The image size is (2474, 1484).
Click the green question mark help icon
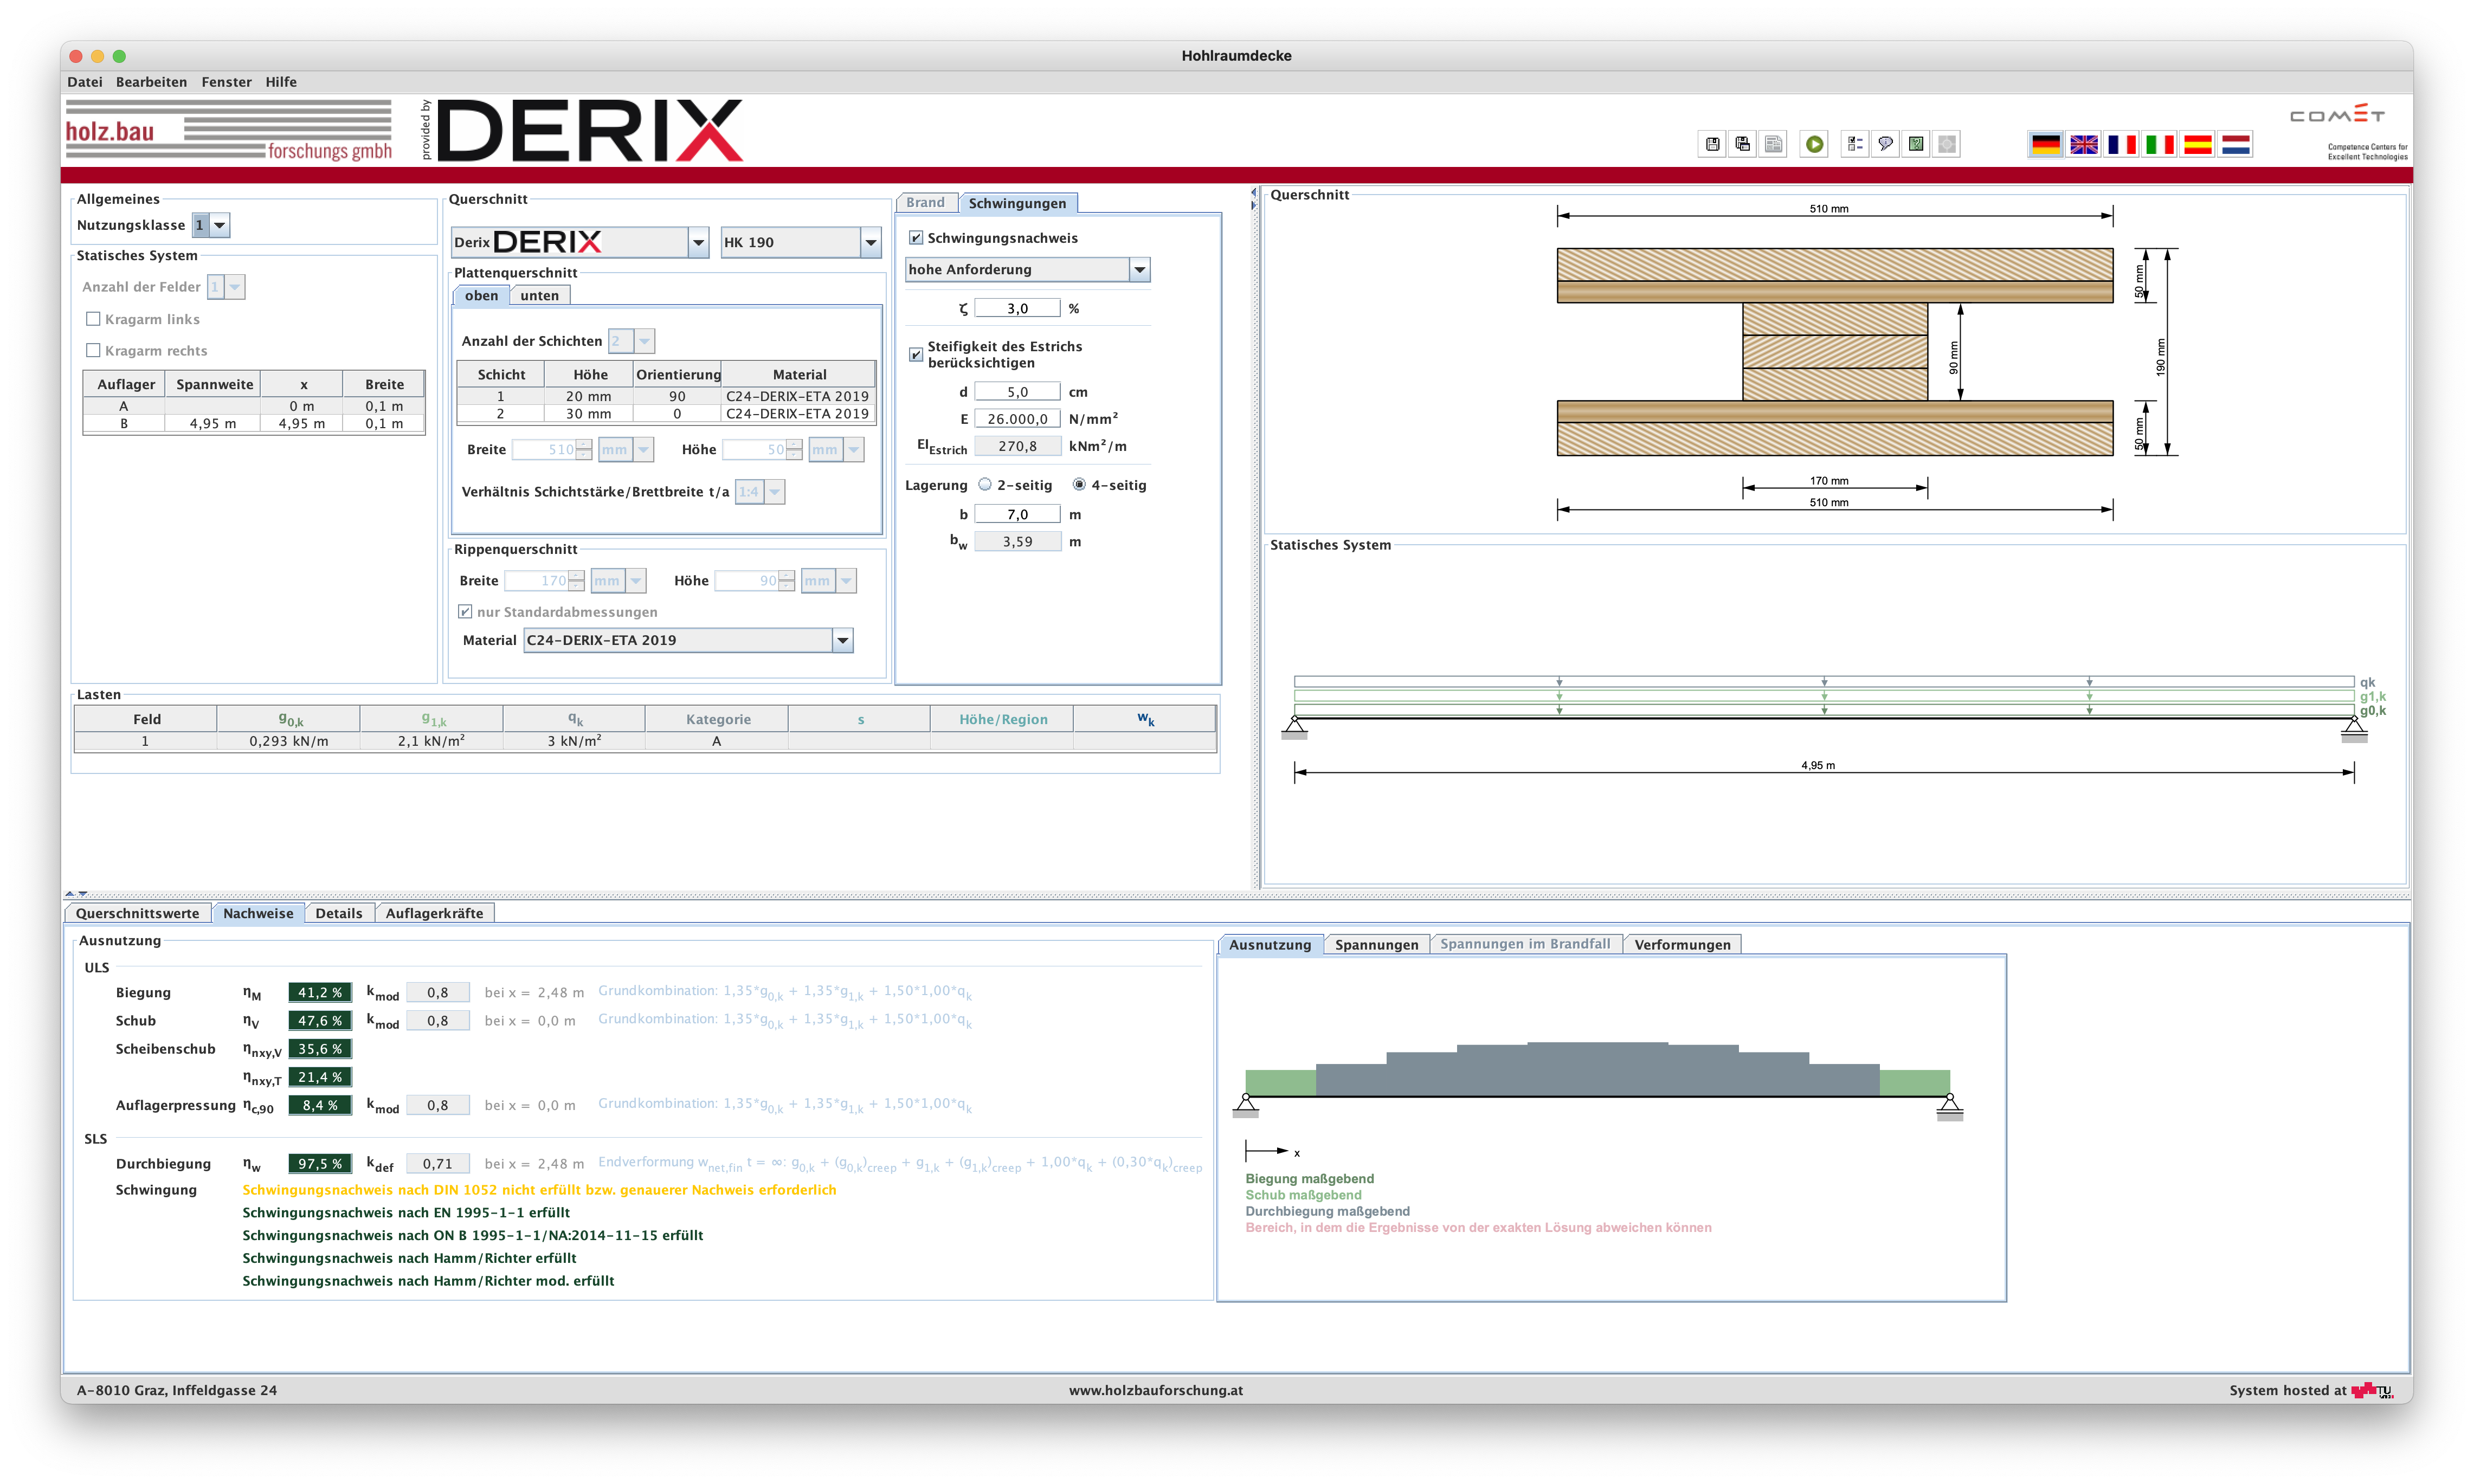pyautogui.click(x=1916, y=144)
